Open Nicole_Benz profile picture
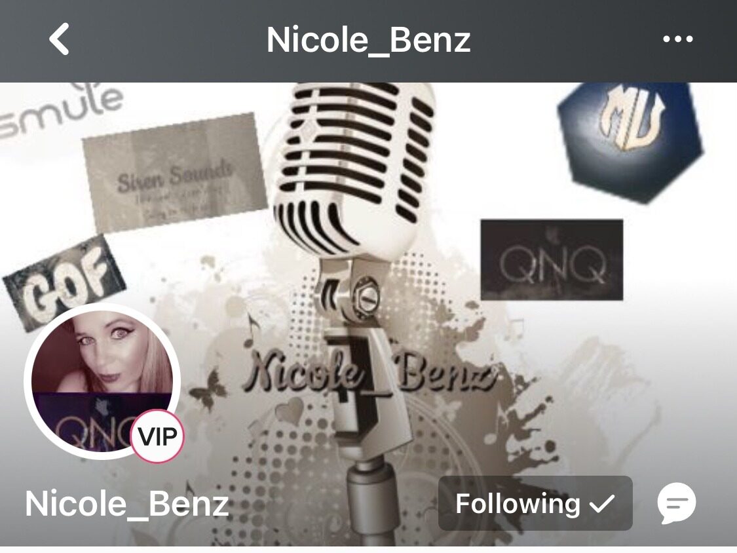The image size is (737, 553). tap(102, 382)
